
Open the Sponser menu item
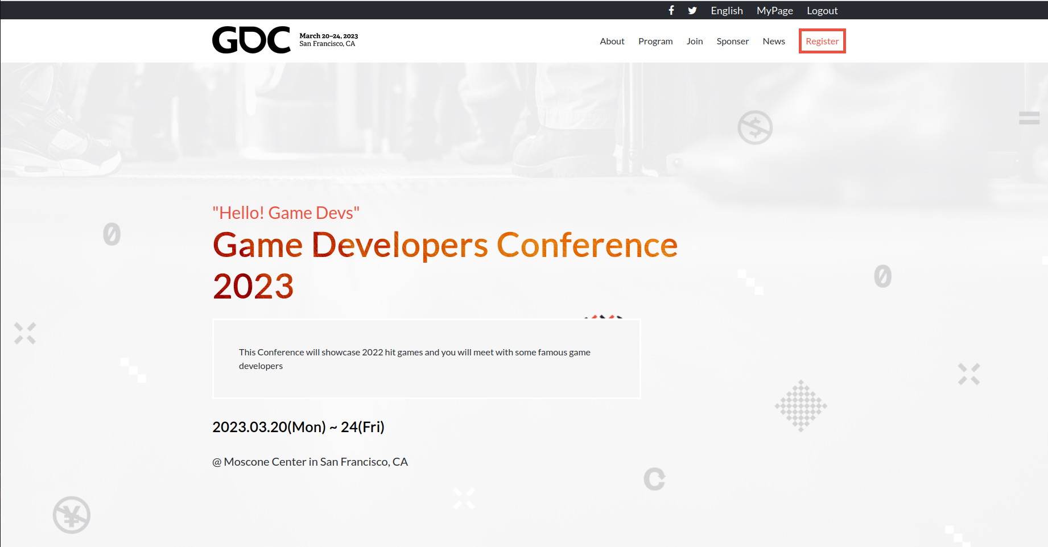click(733, 42)
